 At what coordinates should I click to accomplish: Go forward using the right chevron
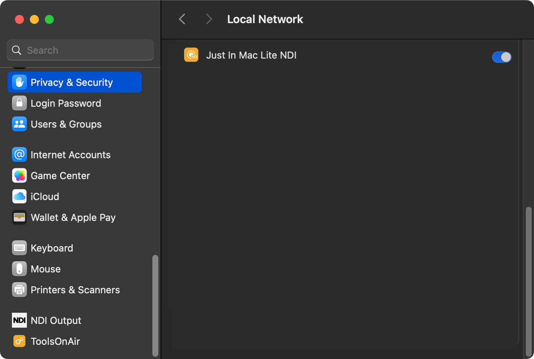point(209,19)
